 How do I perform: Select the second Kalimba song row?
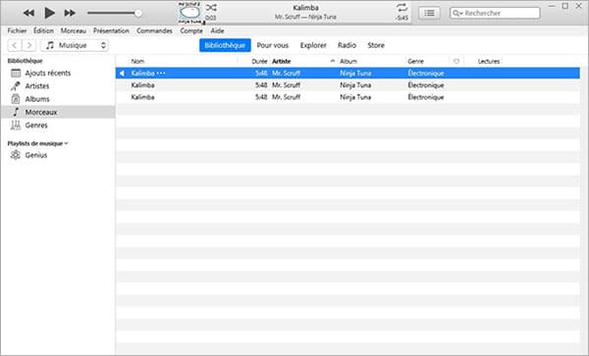point(348,85)
